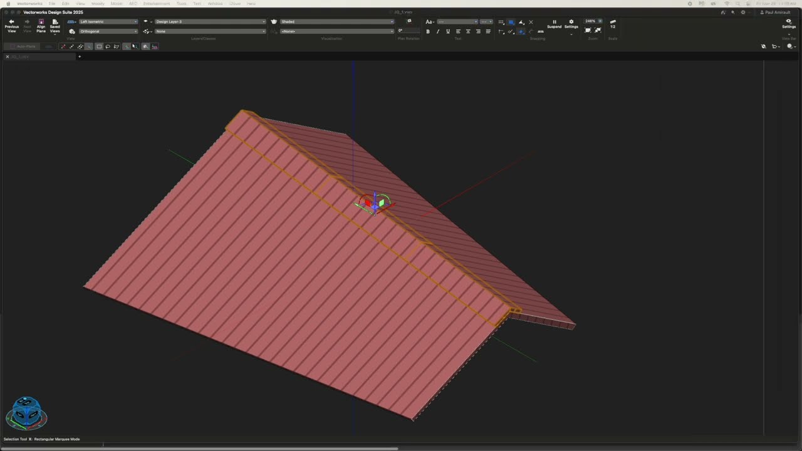The image size is (802, 451).
Task: Toggle Underline text formatting
Action: point(448,31)
